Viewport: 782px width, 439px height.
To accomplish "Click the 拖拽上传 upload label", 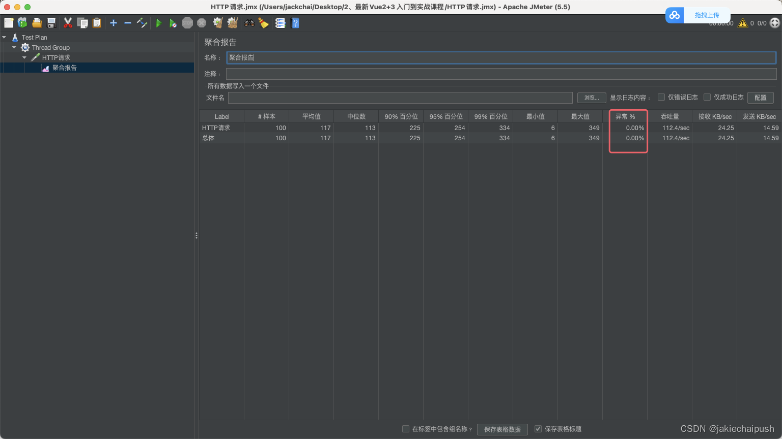I will (x=707, y=15).
